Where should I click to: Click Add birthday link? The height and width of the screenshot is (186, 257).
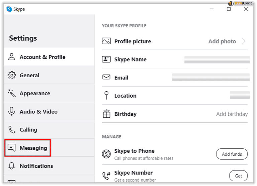232,114
